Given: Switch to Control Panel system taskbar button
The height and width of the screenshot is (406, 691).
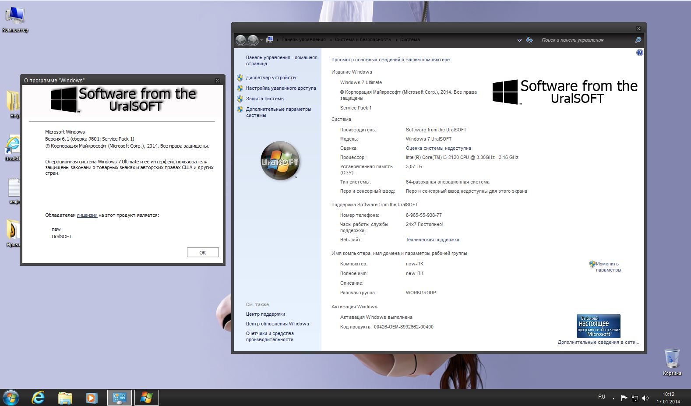Looking at the screenshot, I should (x=120, y=398).
